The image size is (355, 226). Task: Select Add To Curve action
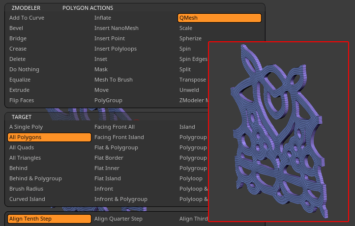coord(27,18)
